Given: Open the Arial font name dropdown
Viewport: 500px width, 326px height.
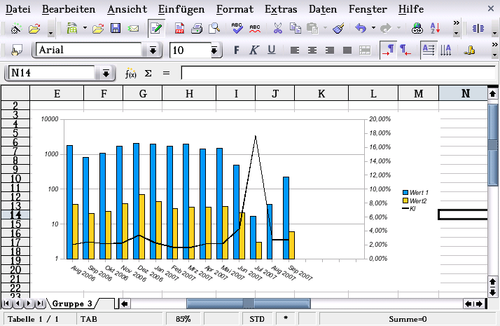Looking at the screenshot, I should point(153,50).
